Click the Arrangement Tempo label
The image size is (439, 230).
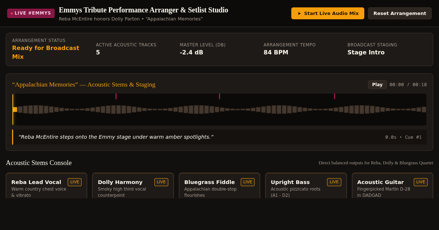(x=289, y=45)
